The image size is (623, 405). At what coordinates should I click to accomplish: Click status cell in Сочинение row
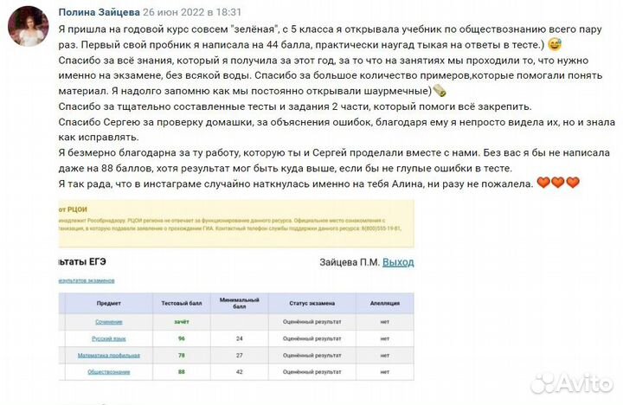point(312,322)
